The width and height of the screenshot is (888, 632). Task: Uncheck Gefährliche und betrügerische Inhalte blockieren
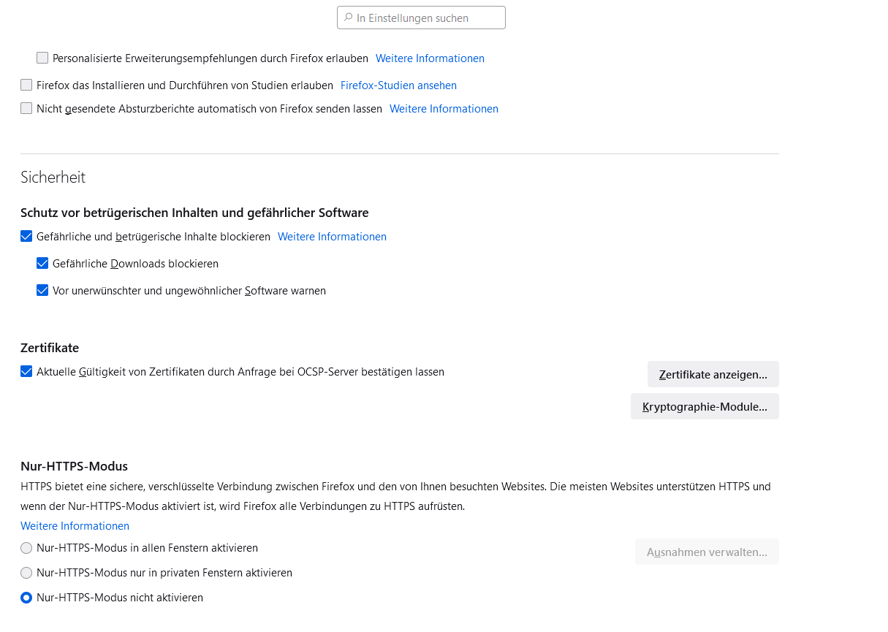coord(26,236)
